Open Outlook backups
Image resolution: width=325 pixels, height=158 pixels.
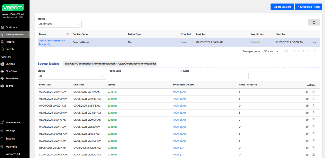pos(10,64)
